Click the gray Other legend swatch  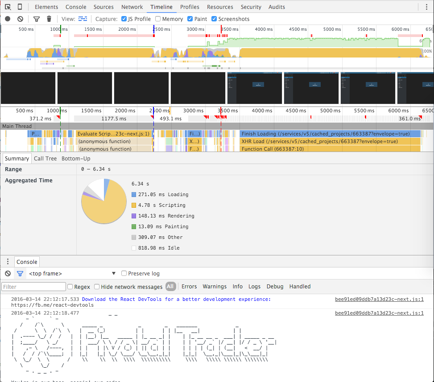click(x=134, y=237)
